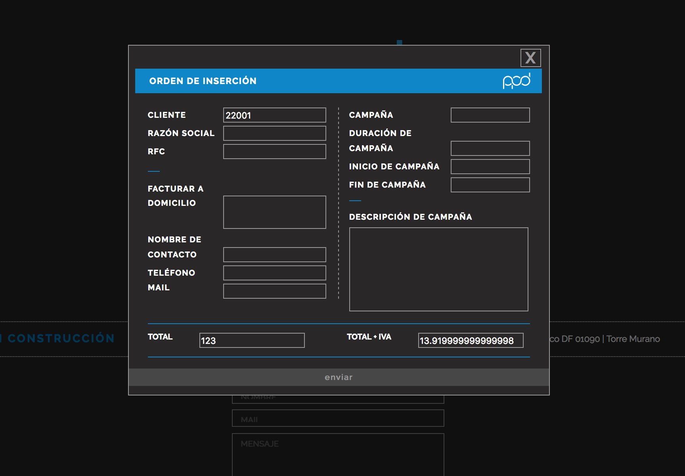The width and height of the screenshot is (685, 476).
Task: Click the Orden de Inserción title bar
Action: (x=317, y=81)
